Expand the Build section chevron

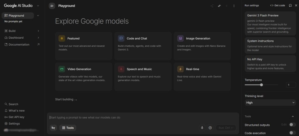coord(38,31)
